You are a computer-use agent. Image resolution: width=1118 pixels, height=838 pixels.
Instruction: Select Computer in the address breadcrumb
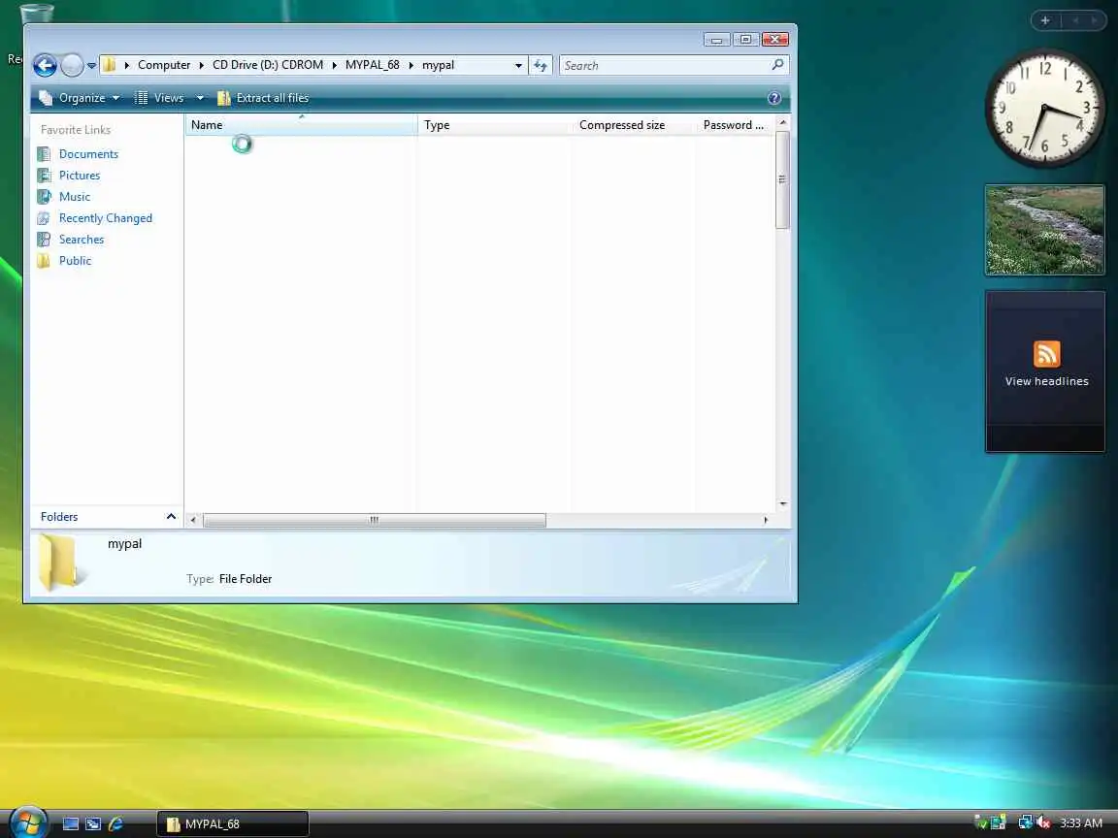[x=164, y=65]
